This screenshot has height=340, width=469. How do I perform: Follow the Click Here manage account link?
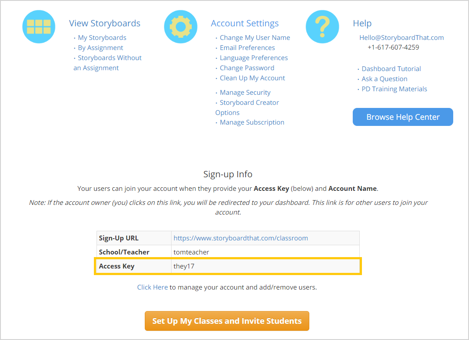[x=153, y=287]
